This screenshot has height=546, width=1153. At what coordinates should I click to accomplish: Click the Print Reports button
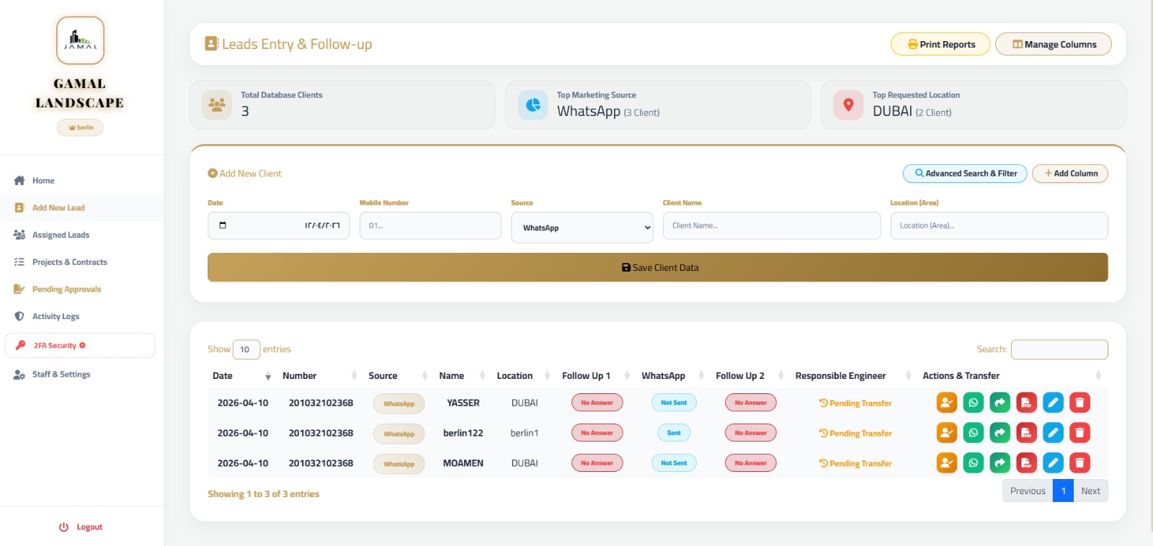coord(940,44)
